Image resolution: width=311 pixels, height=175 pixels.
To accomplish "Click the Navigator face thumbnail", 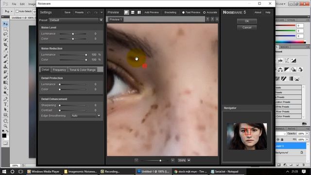I will [x=247, y=136].
